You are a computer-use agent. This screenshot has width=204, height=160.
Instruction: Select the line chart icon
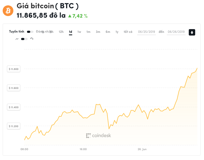(x=17, y=39)
